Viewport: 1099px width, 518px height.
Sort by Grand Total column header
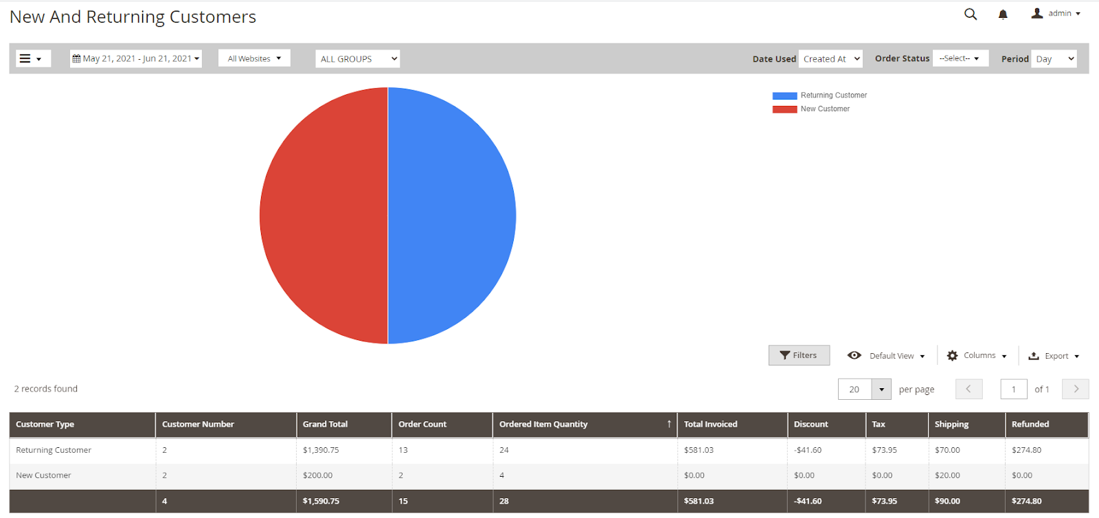point(325,424)
